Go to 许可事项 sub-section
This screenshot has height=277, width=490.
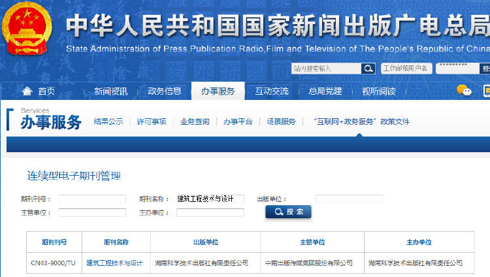[x=152, y=122]
